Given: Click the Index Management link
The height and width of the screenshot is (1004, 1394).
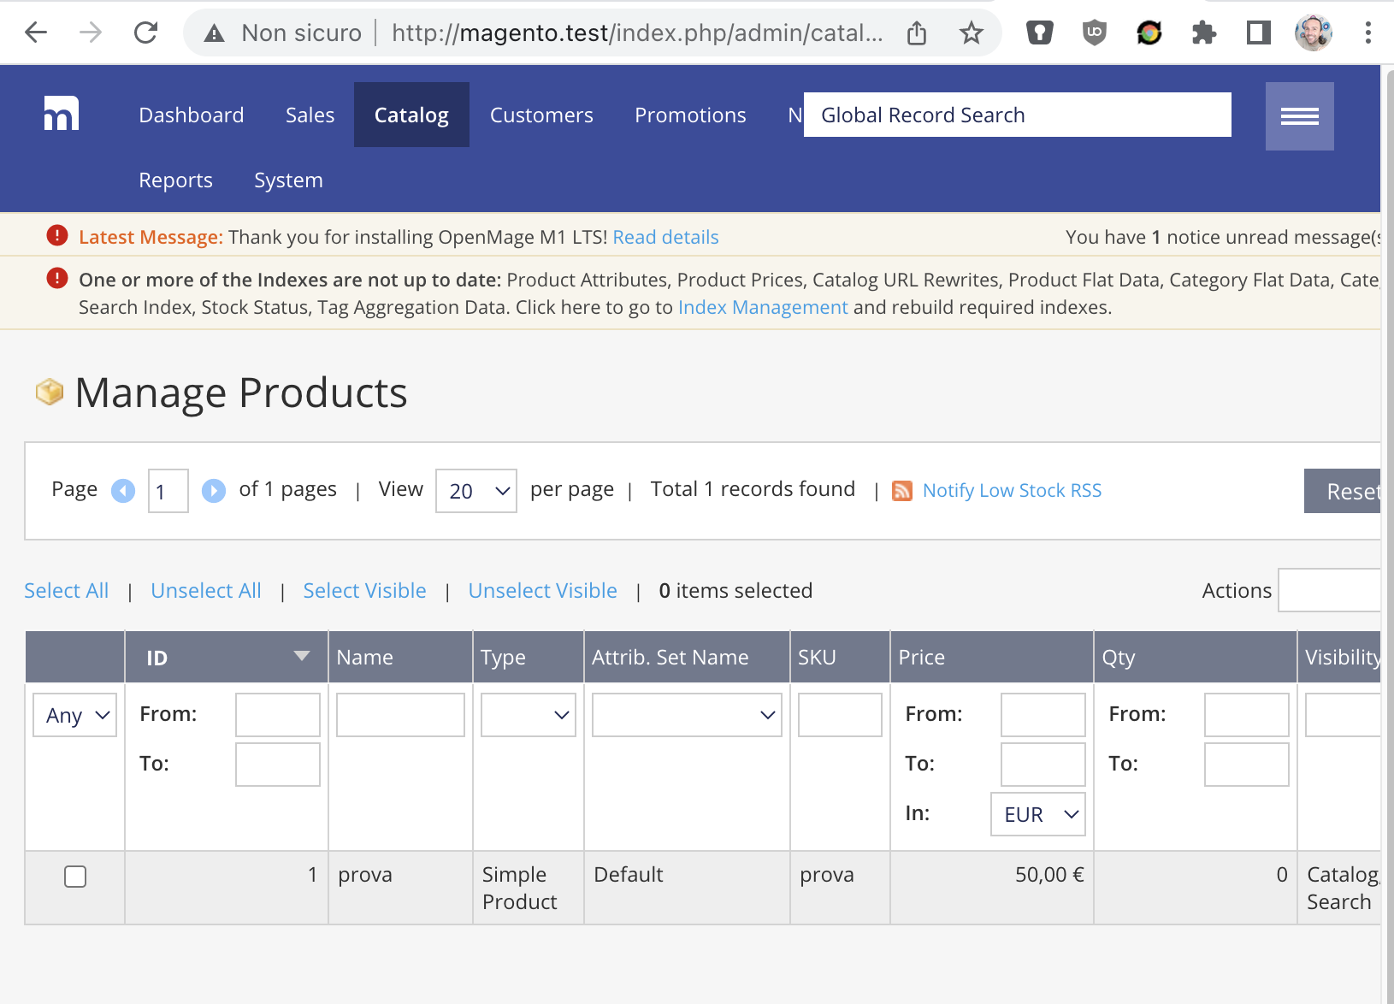Looking at the screenshot, I should click(763, 308).
